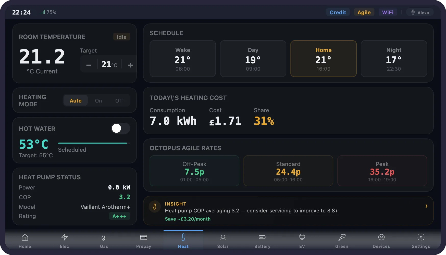446x255 pixels.
Task: Switch to the Prepay tab
Action: 143,237
